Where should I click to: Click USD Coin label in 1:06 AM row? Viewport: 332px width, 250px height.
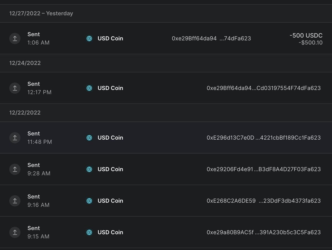(x=110, y=38)
